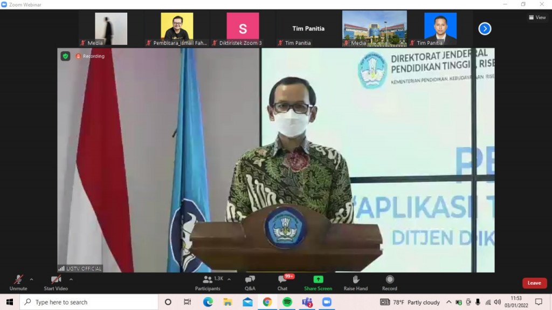Click the green Share Screen icon
The width and height of the screenshot is (552, 310).
318,279
